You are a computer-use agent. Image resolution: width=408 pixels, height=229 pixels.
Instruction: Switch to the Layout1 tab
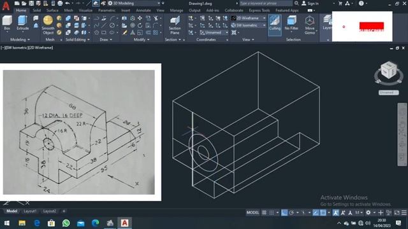30,211
